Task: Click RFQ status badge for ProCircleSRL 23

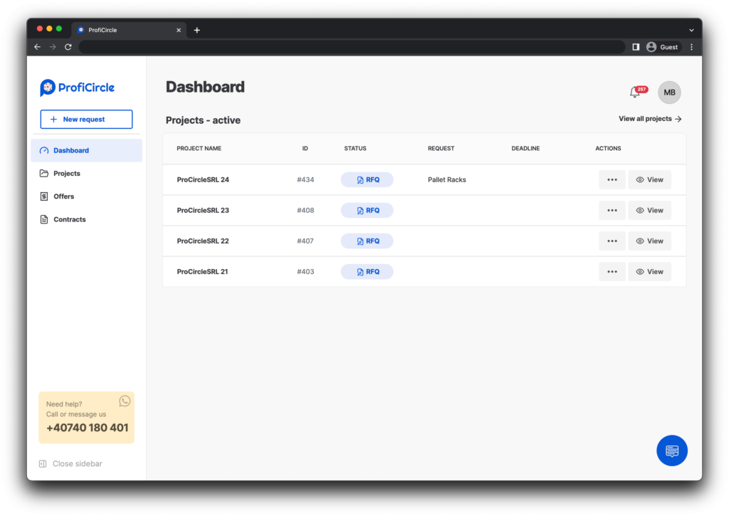Action: pos(367,211)
